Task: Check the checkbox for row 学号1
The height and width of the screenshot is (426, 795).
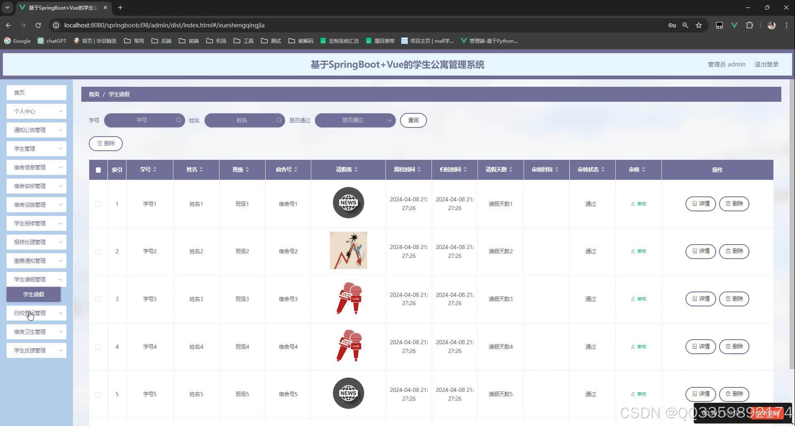Action: (98, 204)
